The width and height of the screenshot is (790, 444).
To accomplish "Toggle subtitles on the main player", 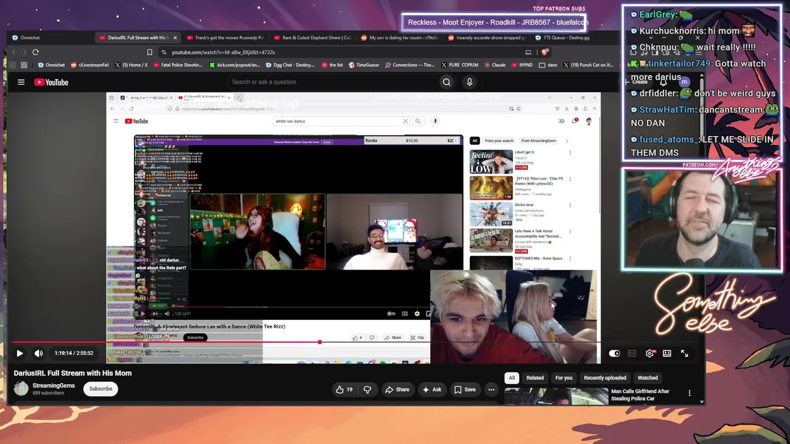I will pos(632,353).
